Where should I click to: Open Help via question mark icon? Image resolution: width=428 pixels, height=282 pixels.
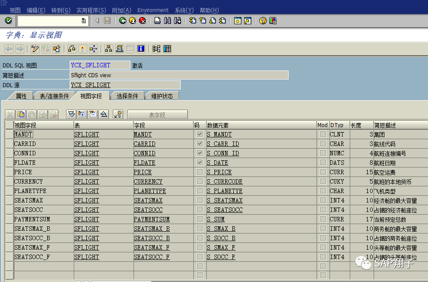coord(263,21)
